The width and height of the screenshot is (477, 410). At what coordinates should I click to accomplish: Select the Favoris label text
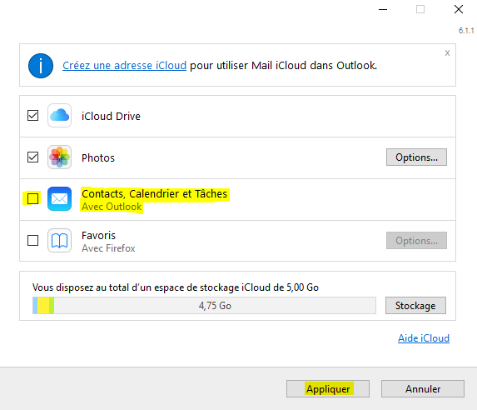click(98, 236)
